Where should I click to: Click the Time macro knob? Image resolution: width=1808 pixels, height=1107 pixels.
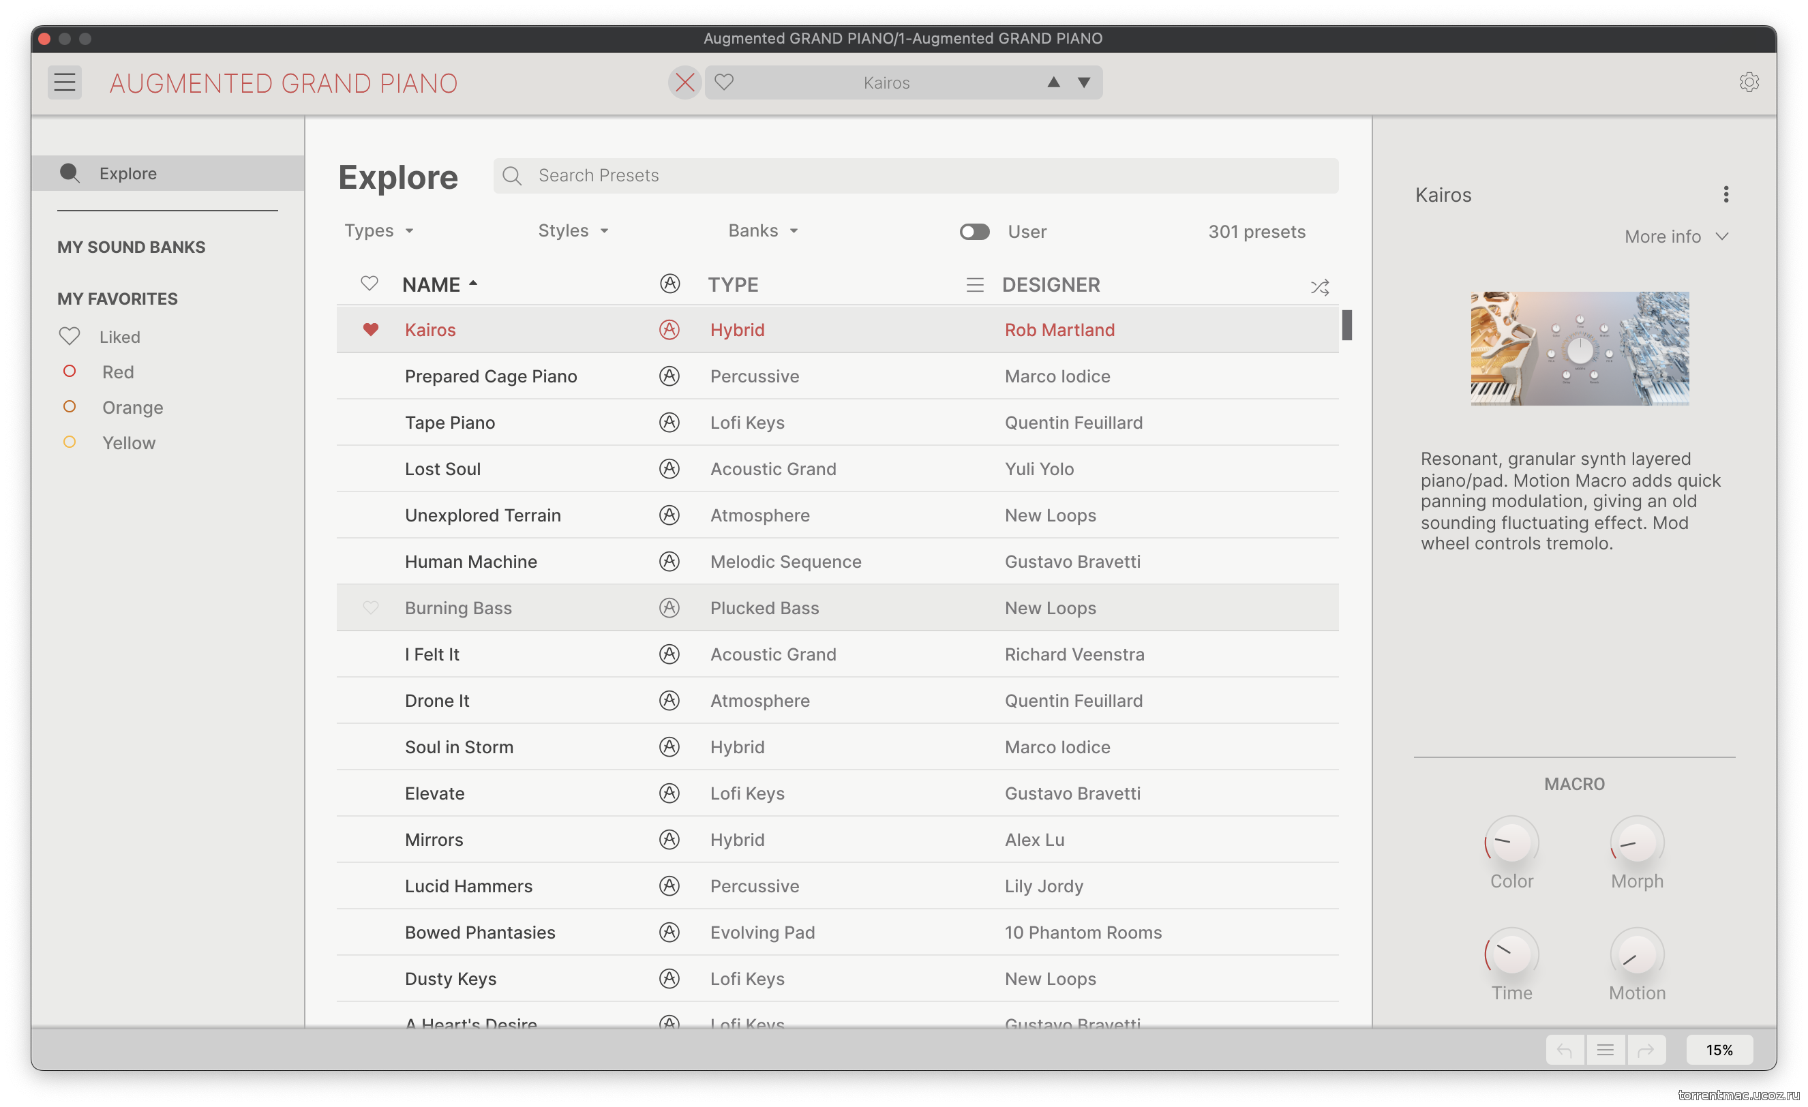[1511, 954]
